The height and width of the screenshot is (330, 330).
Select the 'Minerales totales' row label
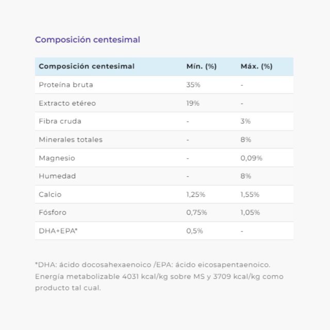(x=71, y=140)
